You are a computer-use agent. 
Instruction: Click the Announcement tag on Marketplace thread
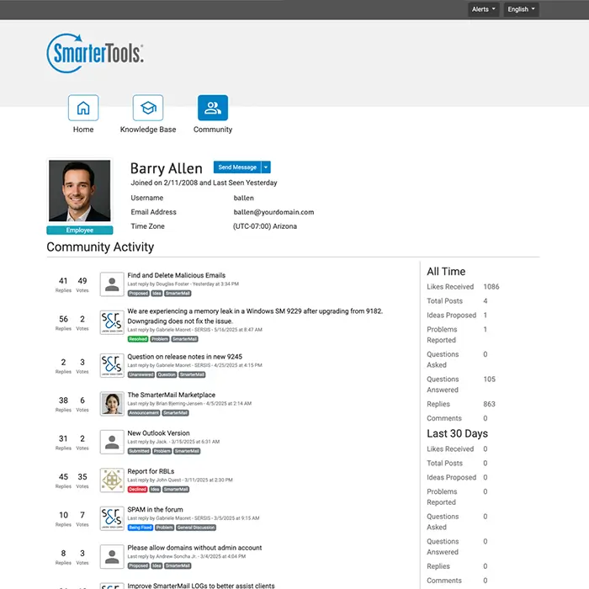pos(144,413)
